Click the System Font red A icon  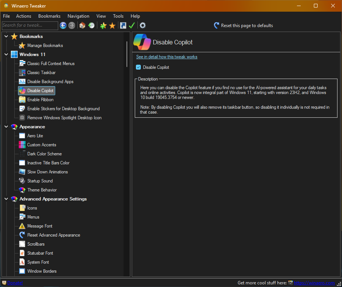click(x=22, y=262)
